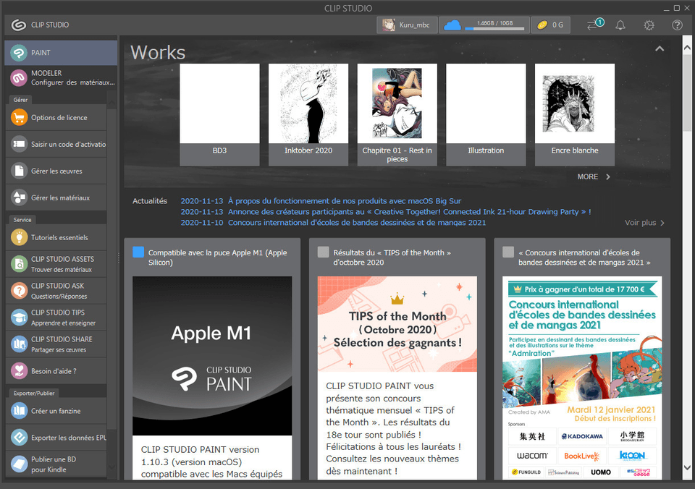695x489 pixels.
Task: Open Tutoriels essentiels lightbulb entry
Action: 56,237
